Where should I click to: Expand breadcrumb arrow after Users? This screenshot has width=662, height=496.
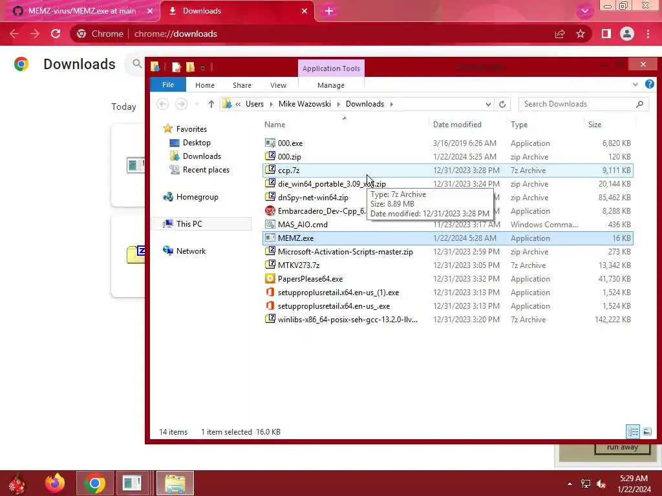tap(271, 104)
